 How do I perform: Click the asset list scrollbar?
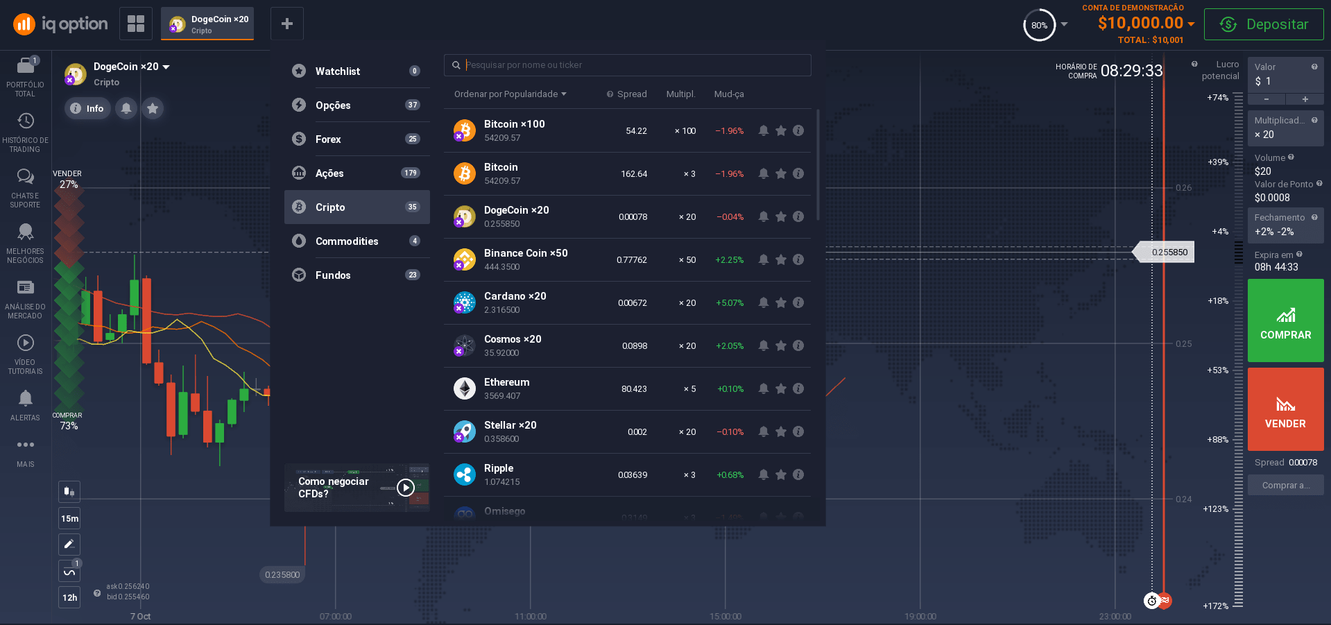(818, 165)
